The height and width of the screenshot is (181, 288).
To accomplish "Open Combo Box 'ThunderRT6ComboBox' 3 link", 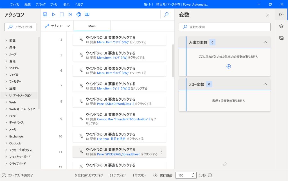I will click(x=123, y=119).
